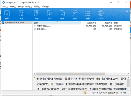Screen dimensions: 131x96
Task: Click the horizontal scrollbar thumb in file list
Action: click(x=70, y=74)
